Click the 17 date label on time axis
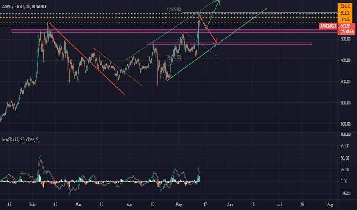357x210 pixels. (x=205, y=205)
